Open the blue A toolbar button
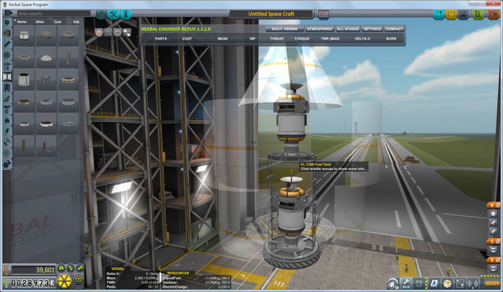This screenshot has width=503, height=292. tap(434, 283)
